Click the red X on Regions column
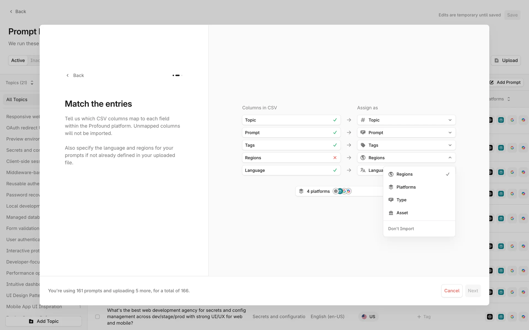The width and height of the screenshot is (529, 330). [x=335, y=158]
